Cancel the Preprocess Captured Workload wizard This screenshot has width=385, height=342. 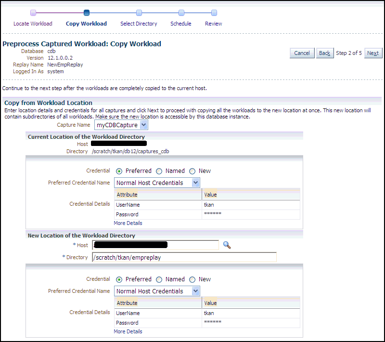click(x=302, y=53)
